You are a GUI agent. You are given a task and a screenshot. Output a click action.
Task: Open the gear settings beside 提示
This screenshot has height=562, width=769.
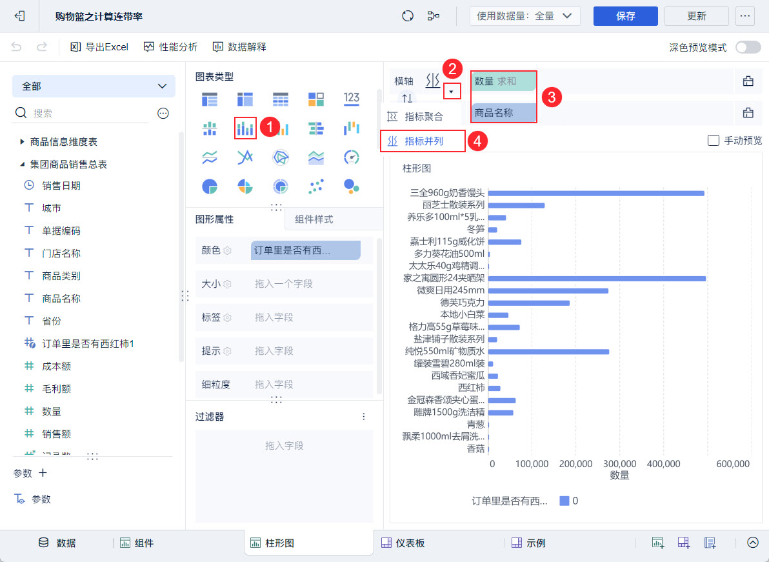(x=227, y=351)
